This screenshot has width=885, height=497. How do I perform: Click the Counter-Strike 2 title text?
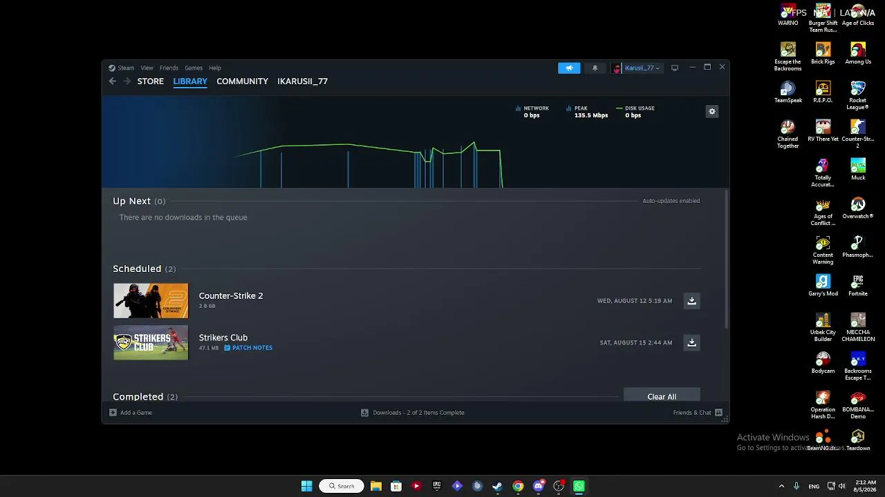231,295
